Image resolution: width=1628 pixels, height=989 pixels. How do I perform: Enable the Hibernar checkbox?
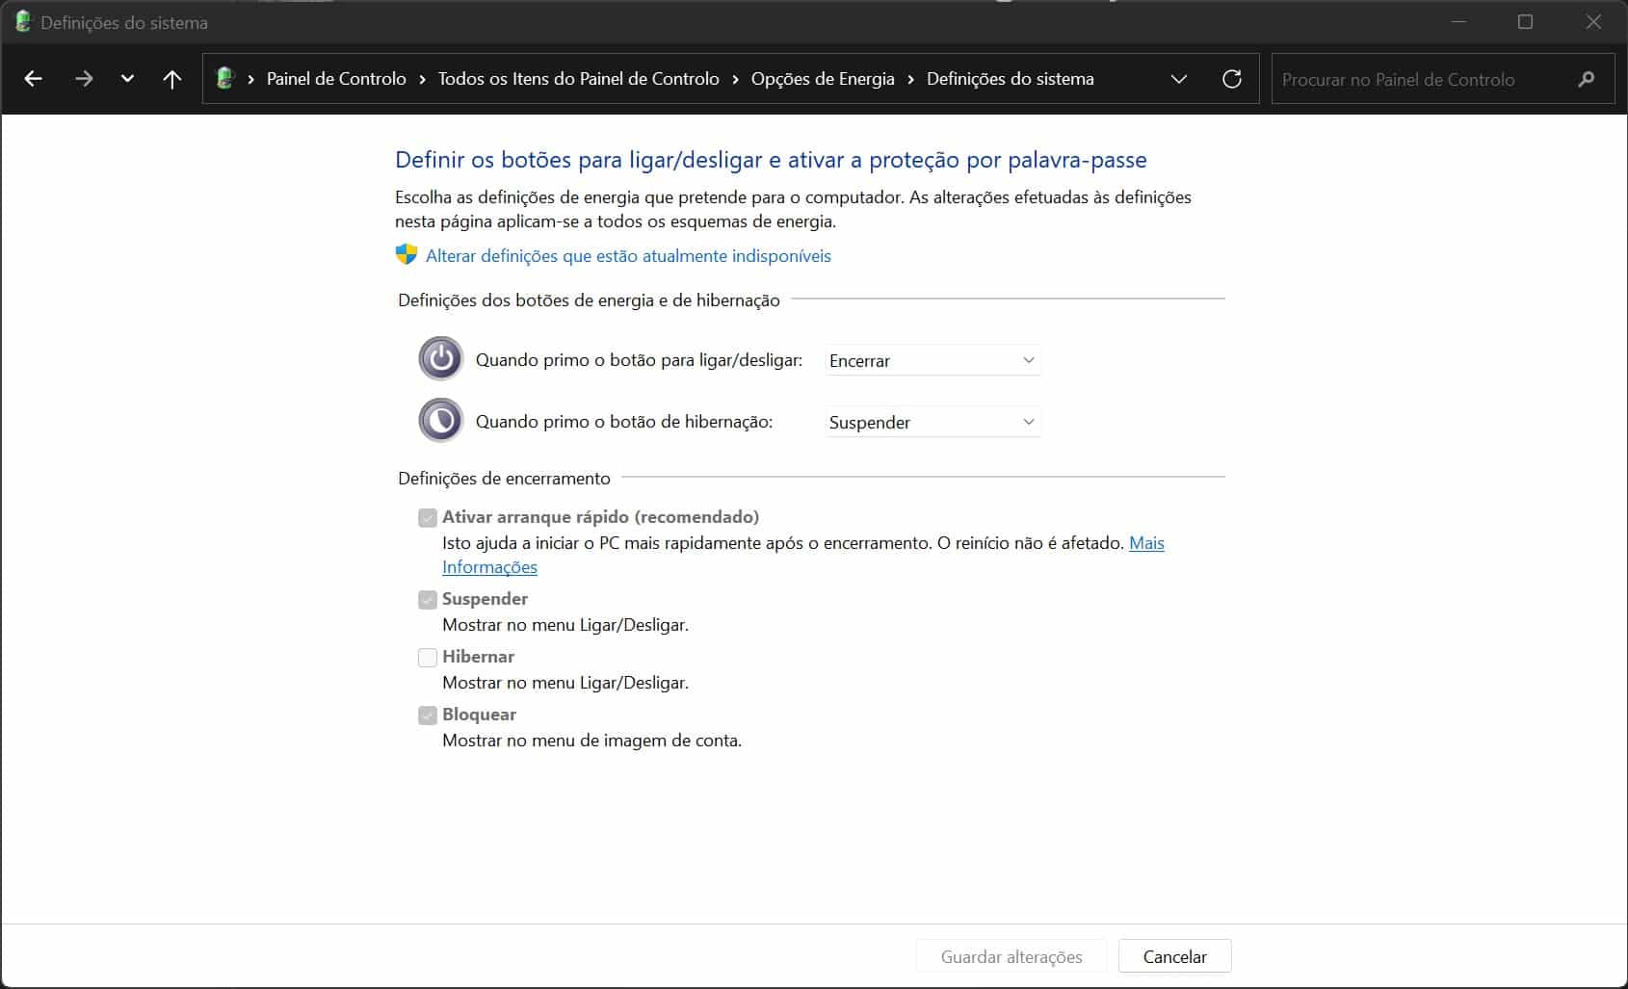click(428, 658)
